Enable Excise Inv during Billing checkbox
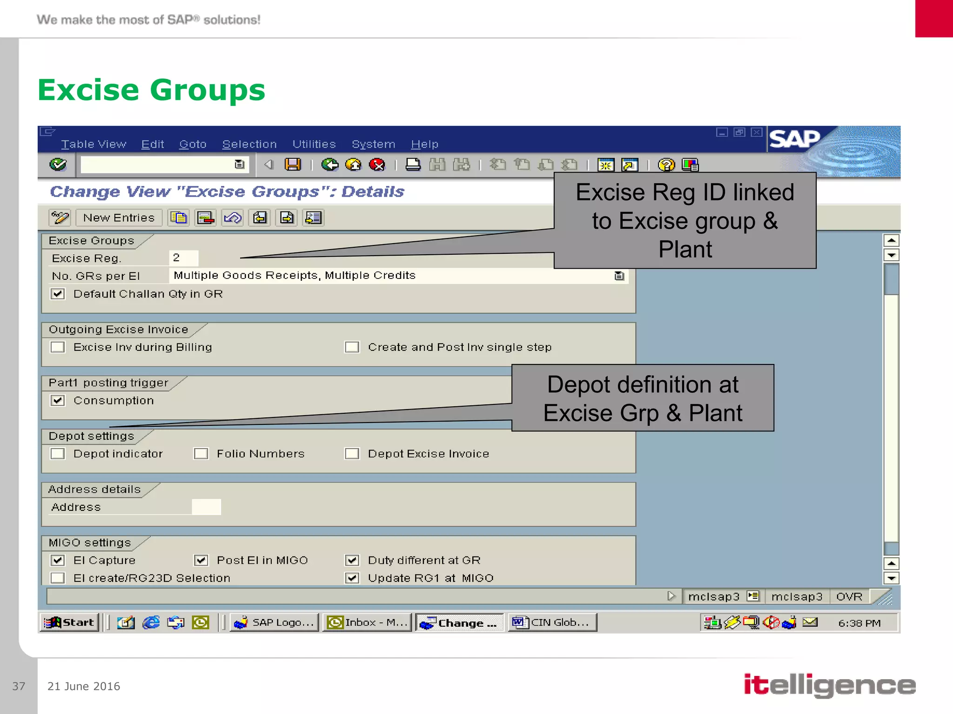This screenshot has width=953, height=714. 58,347
